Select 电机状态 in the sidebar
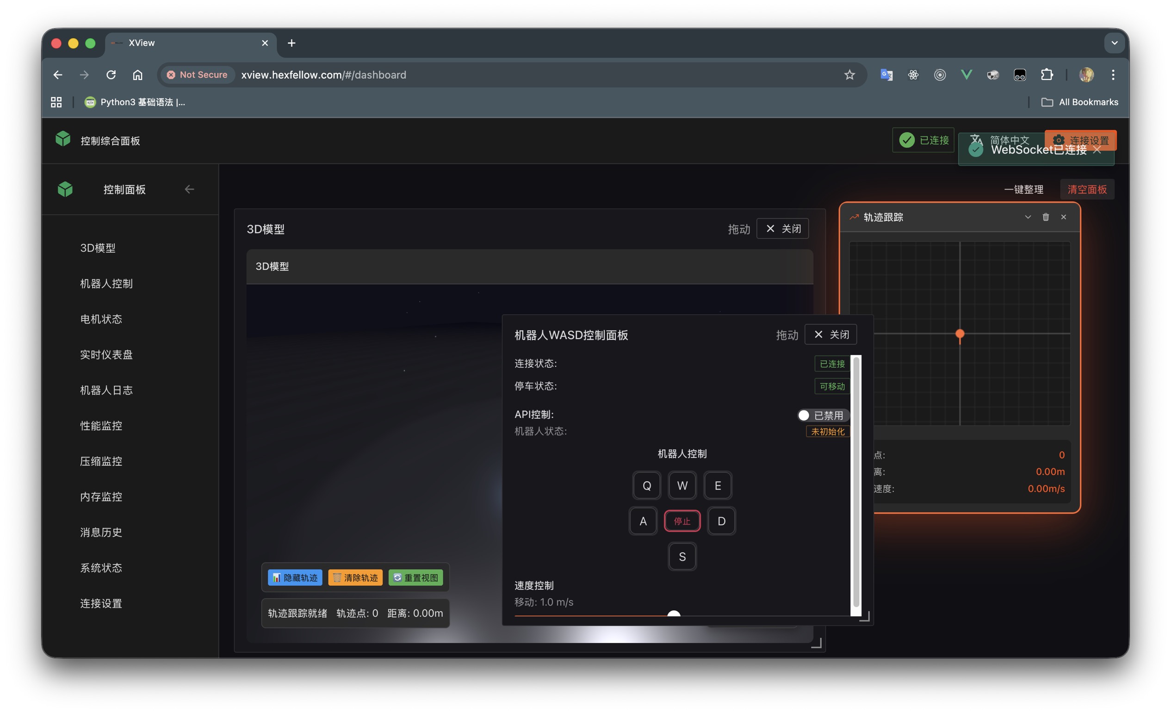The height and width of the screenshot is (713, 1171). tap(101, 319)
